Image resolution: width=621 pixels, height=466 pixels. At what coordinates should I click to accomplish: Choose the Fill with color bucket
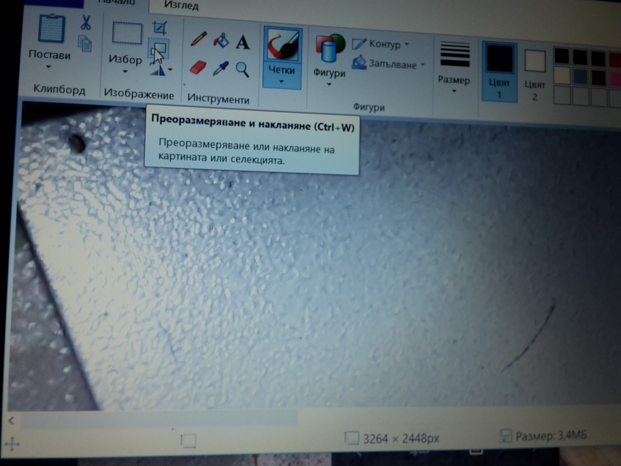pos(221,41)
